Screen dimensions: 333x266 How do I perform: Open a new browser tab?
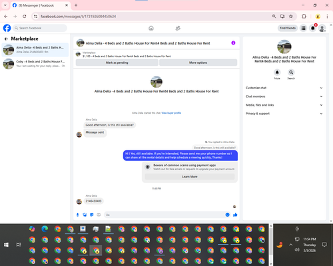point(76,5)
